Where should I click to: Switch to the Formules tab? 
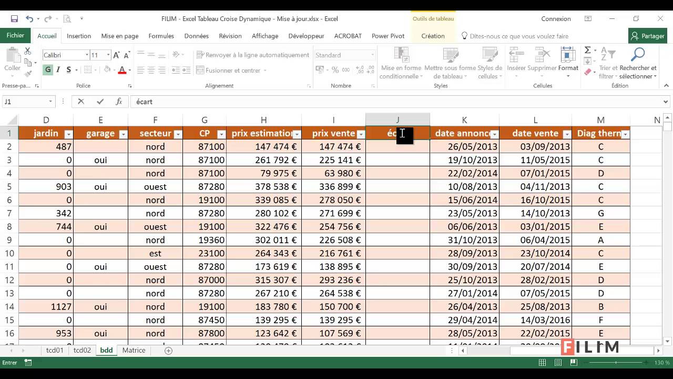pyautogui.click(x=161, y=36)
